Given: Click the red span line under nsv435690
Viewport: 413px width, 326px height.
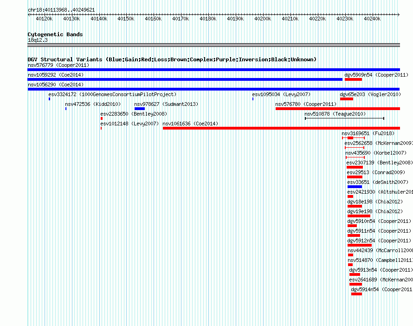Looking at the screenshot, I should tap(355, 157).
